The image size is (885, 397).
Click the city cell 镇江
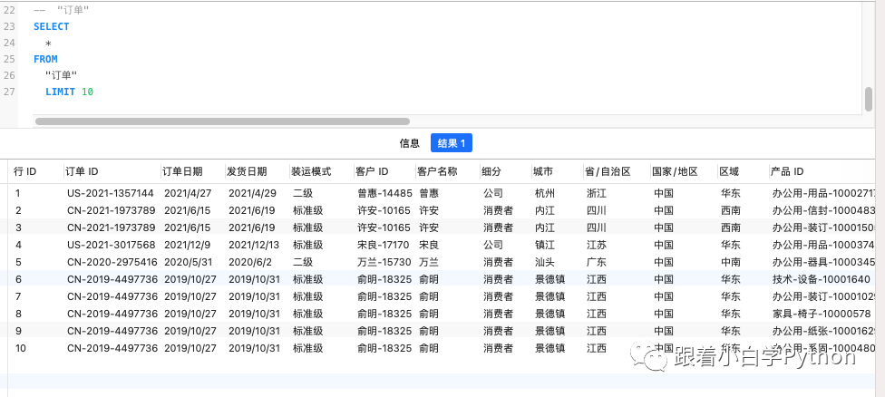545,245
